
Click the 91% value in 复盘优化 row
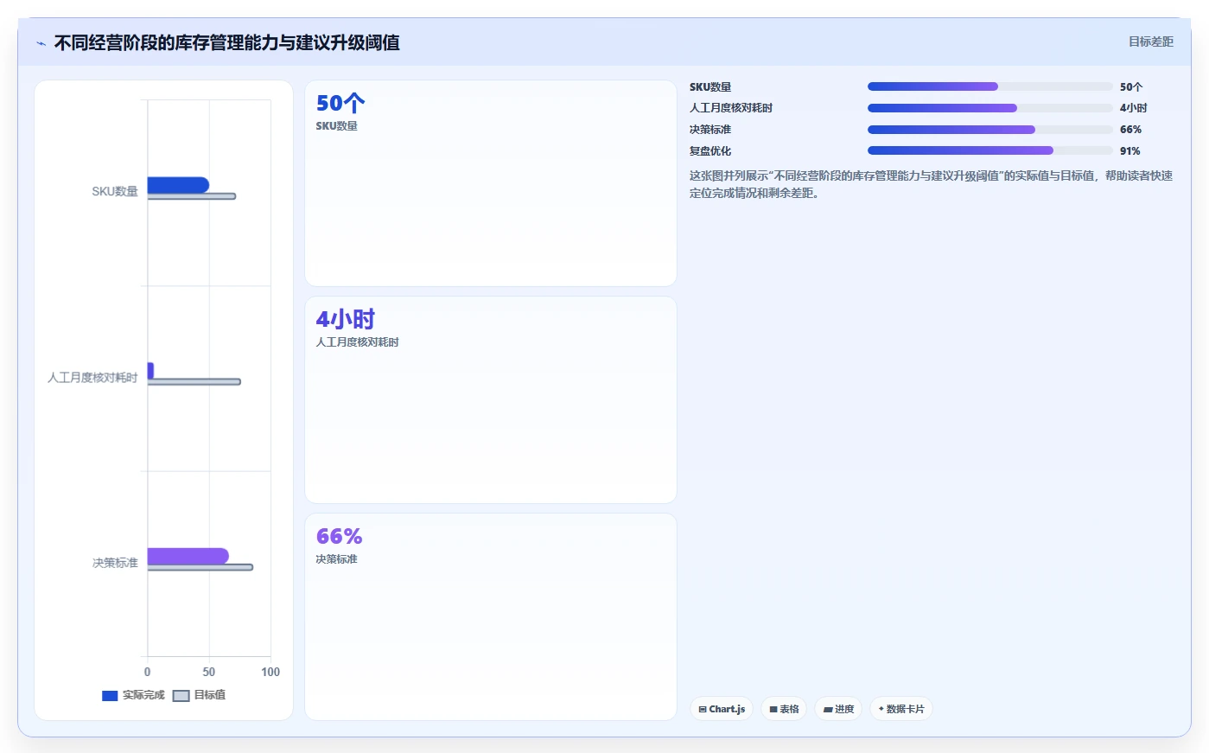1130,151
